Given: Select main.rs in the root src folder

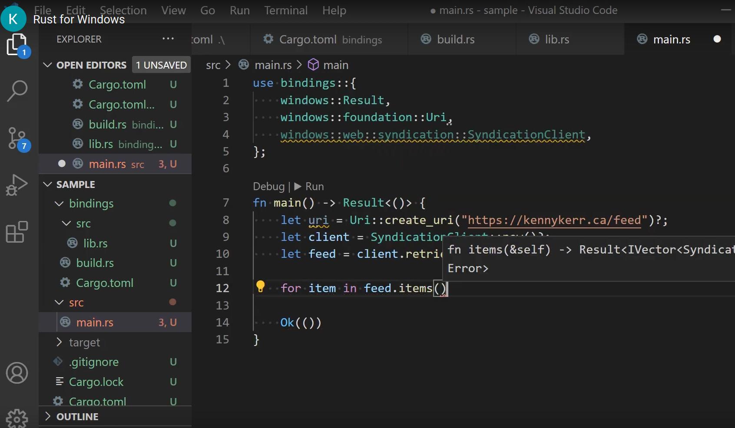Looking at the screenshot, I should click(x=115, y=322).
